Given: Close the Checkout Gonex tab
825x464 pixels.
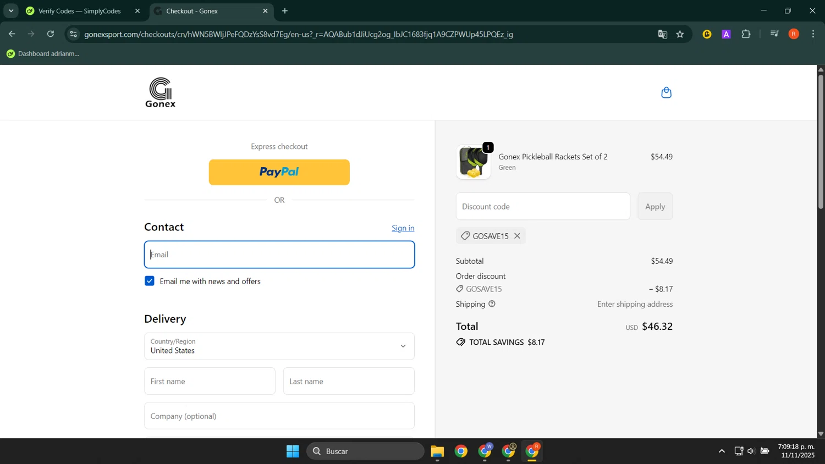Looking at the screenshot, I should pos(265,11).
